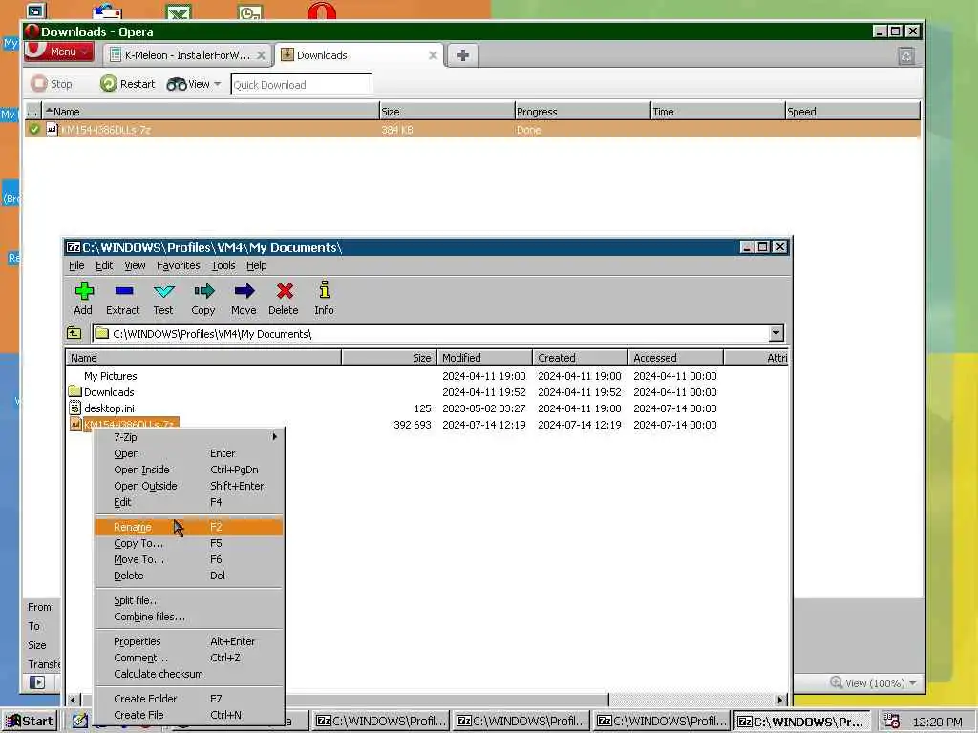
Task: Sort 7-Zip list by Modified column
Action: tap(484, 358)
